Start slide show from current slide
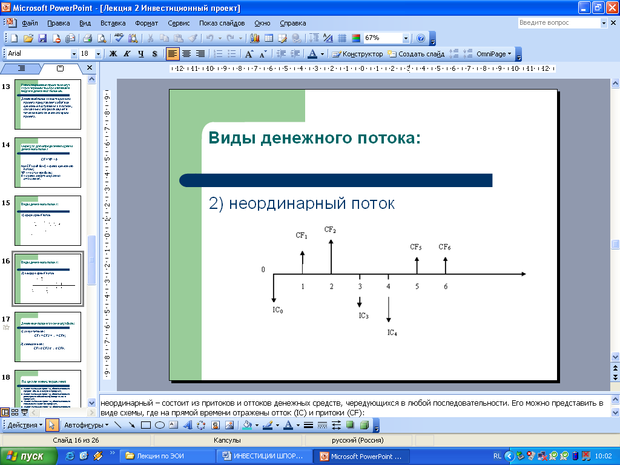620x465 pixels. click(24, 412)
